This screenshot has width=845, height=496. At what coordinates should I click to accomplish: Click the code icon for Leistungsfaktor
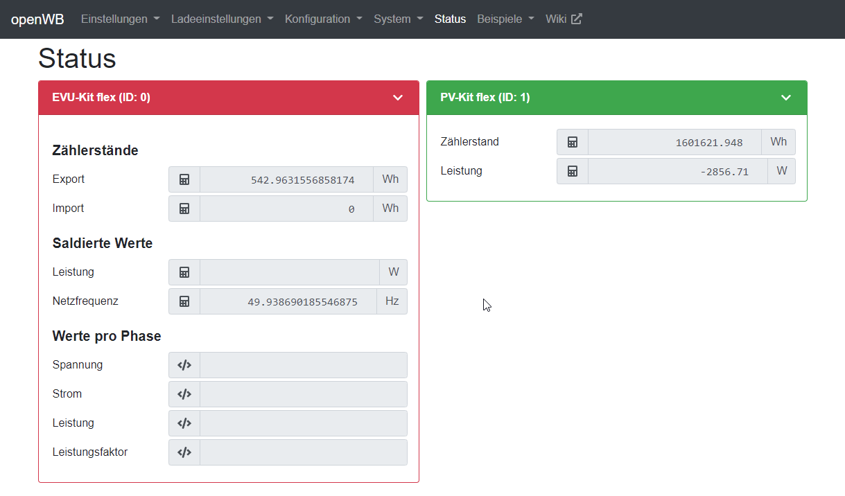184,452
